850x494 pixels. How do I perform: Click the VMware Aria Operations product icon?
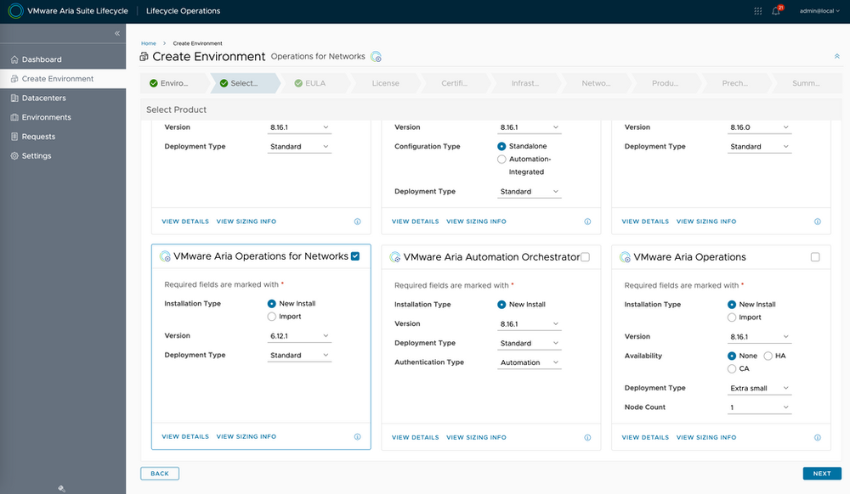[x=625, y=257]
